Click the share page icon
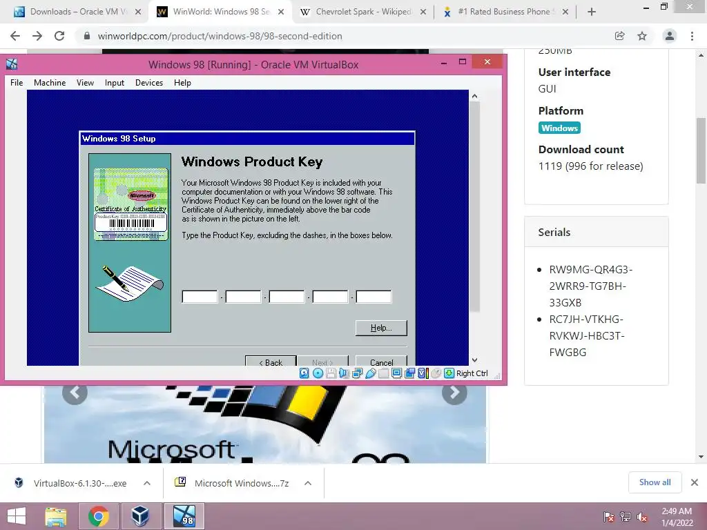 (x=620, y=36)
